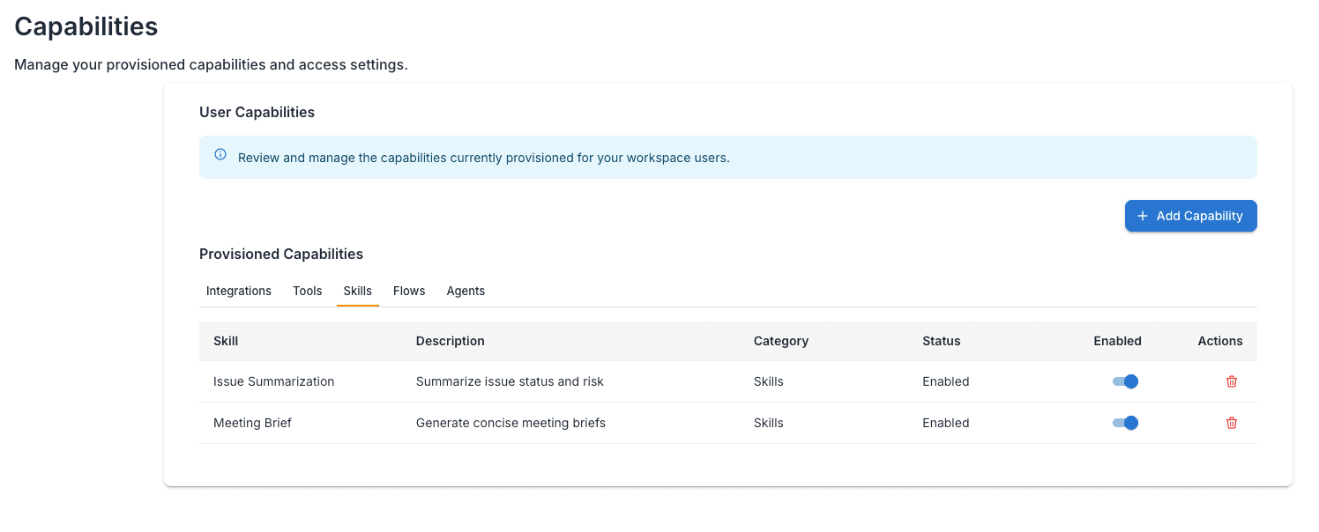The height and width of the screenshot is (532, 1319).
Task: Click the Enabled column header
Action: click(1117, 341)
